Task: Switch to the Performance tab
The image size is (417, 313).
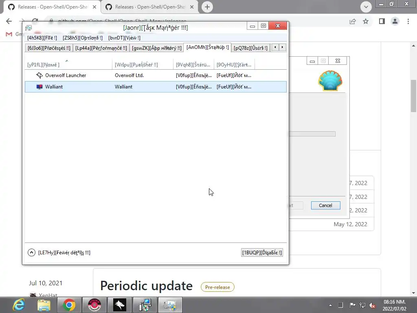Action: click(101, 48)
